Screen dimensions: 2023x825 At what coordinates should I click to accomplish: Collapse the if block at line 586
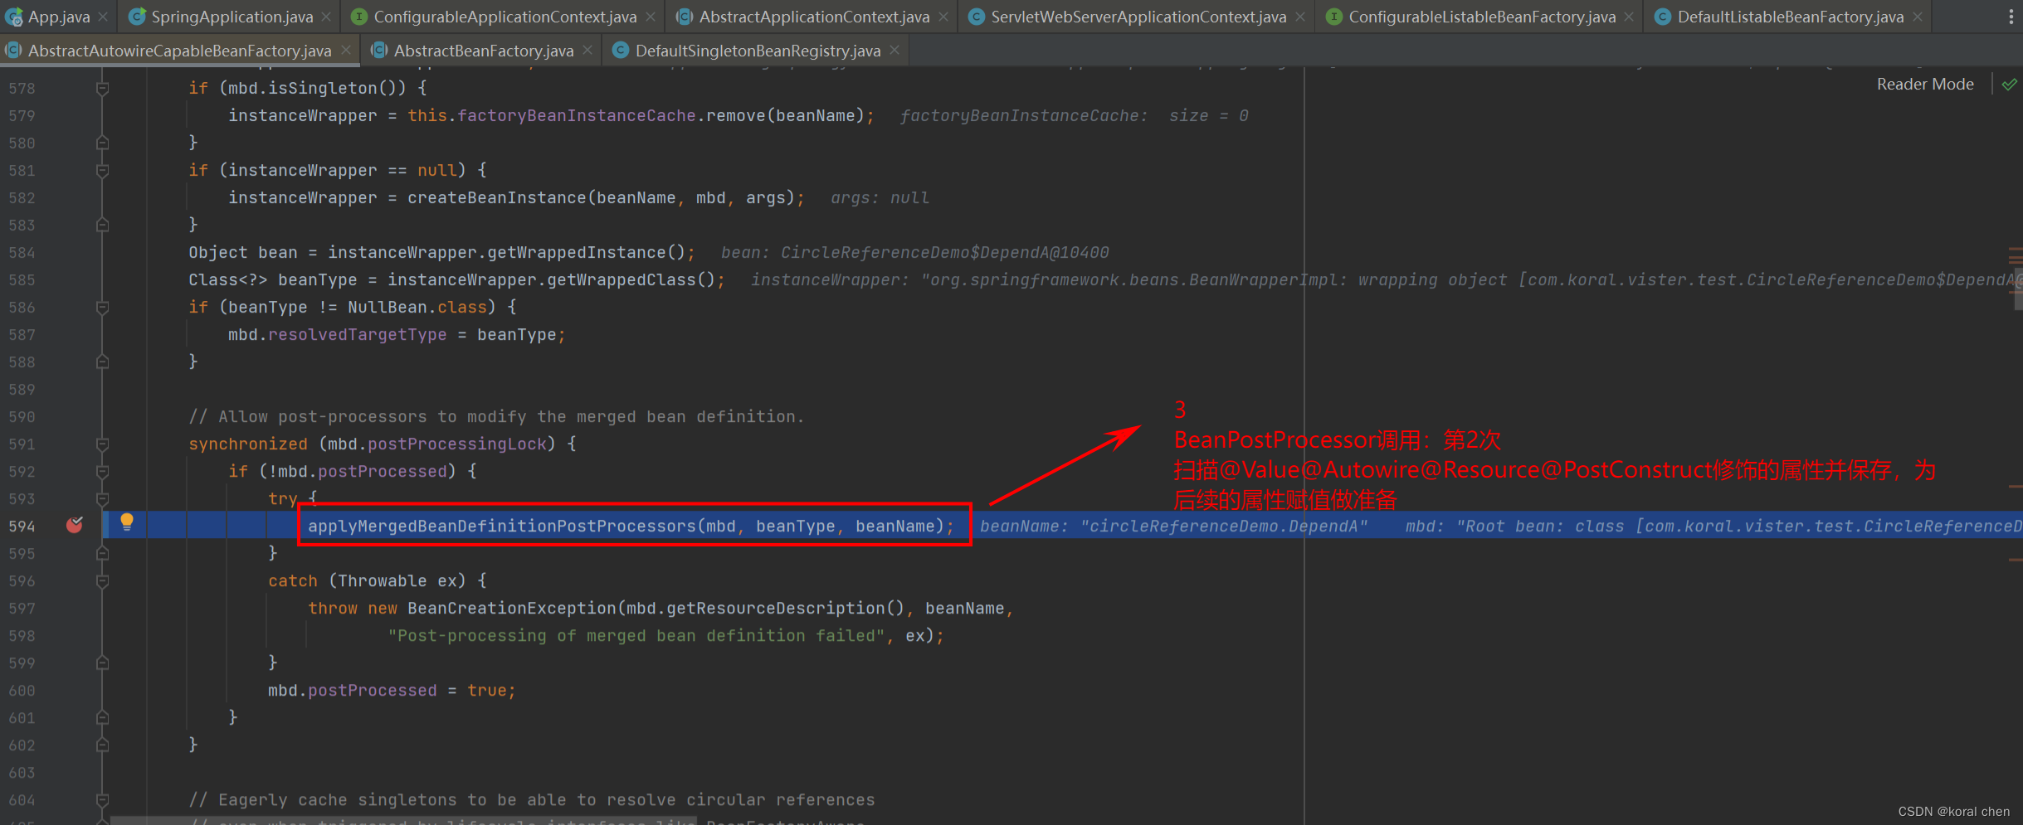point(102,308)
